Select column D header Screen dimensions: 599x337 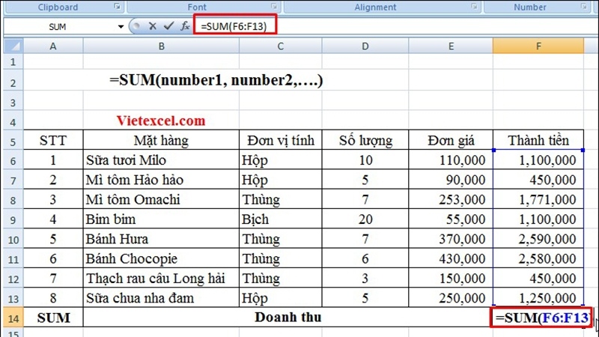tap(365, 46)
